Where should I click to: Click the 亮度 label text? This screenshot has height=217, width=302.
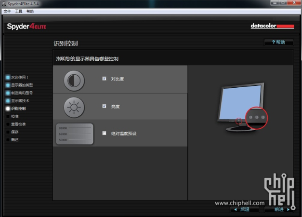tap(115, 107)
